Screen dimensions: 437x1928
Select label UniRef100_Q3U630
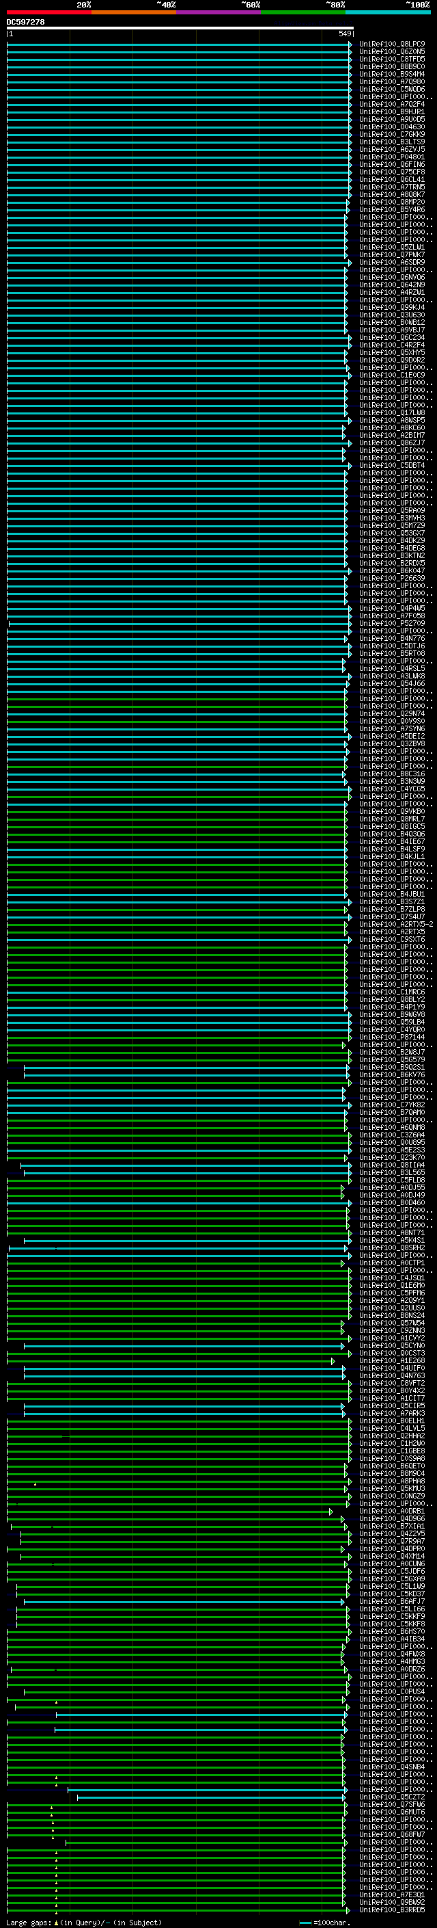[x=391, y=315]
